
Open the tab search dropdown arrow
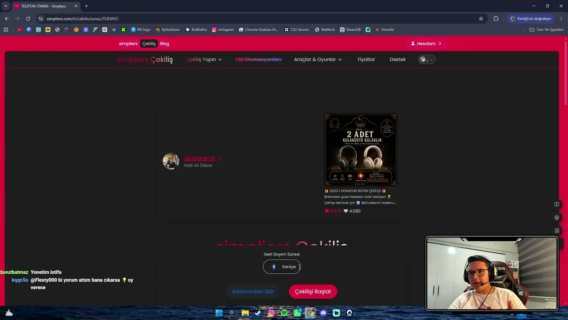click(6, 6)
